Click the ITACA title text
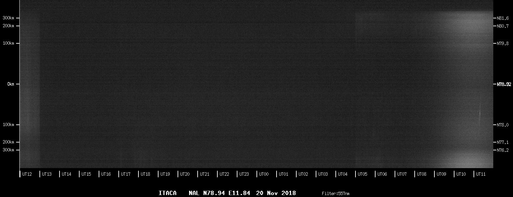The width and height of the screenshot is (513, 197). 167,193
